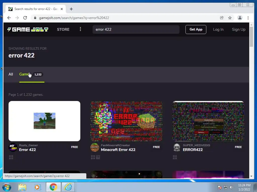Viewport: 257px width, 192px height.
Task: Click the Get App button
Action: pyautogui.click(x=196, y=29)
